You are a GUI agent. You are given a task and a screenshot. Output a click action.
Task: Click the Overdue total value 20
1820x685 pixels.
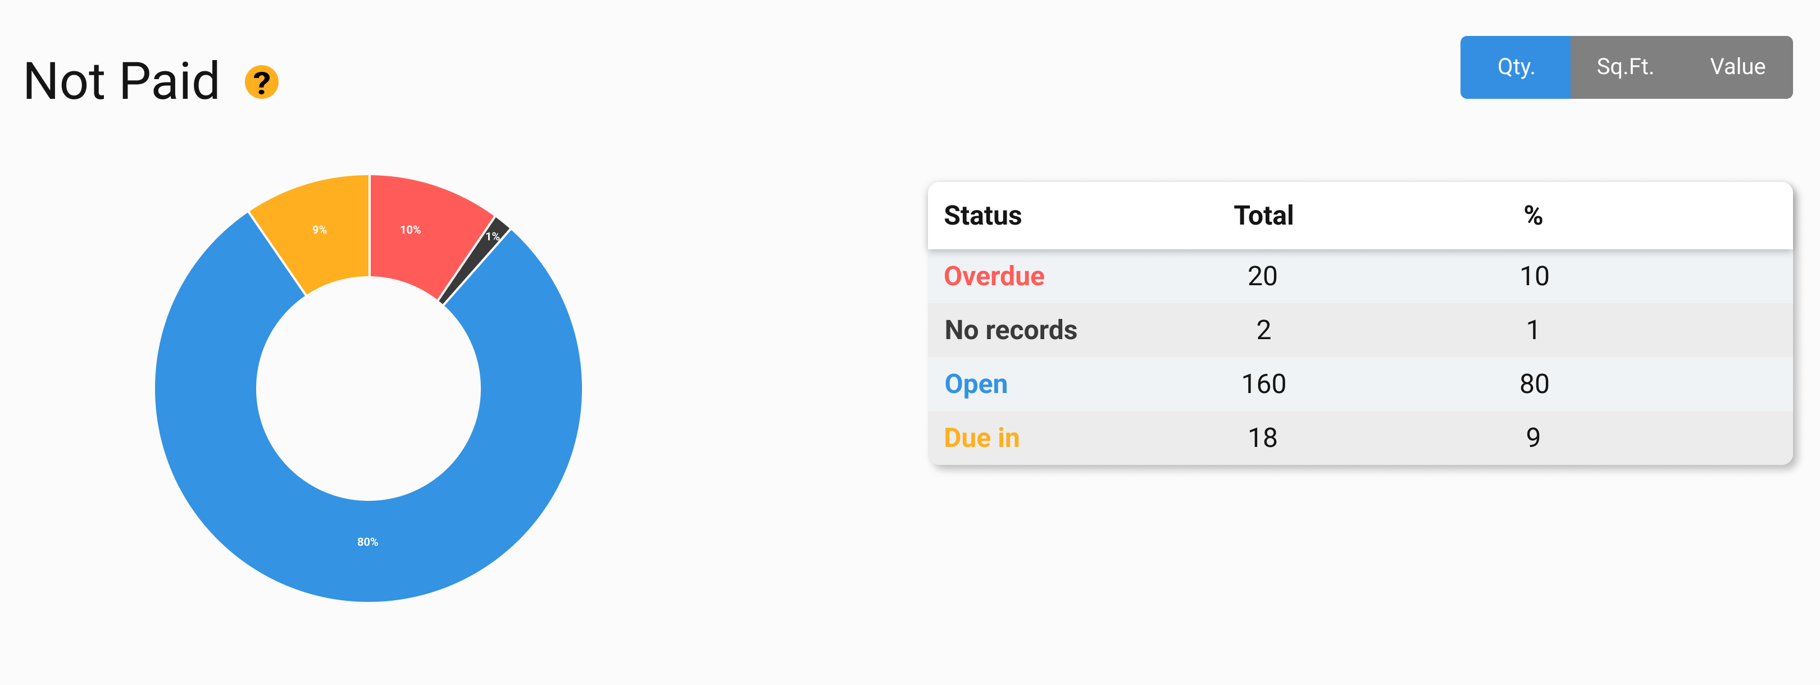[1263, 276]
